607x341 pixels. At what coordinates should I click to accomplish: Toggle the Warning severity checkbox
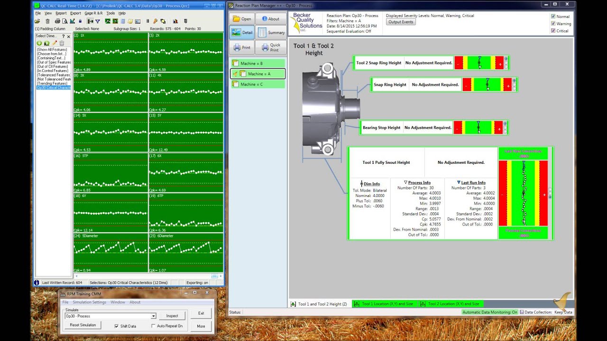click(x=553, y=24)
